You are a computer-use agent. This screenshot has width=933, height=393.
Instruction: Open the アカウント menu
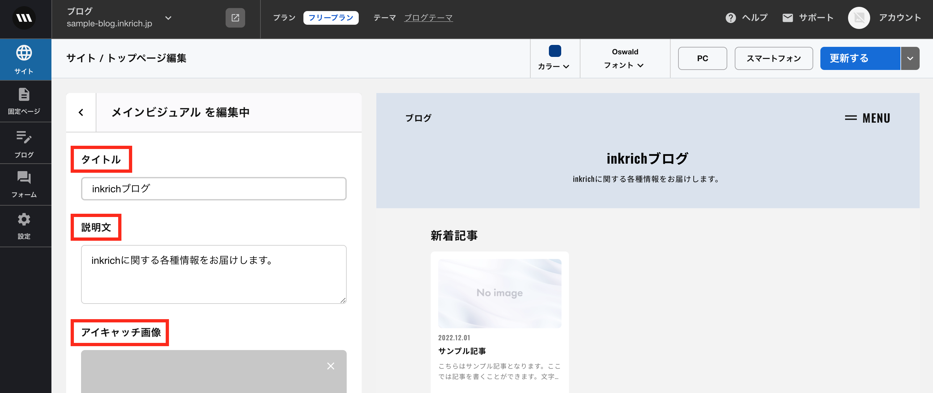tap(900, 18)
